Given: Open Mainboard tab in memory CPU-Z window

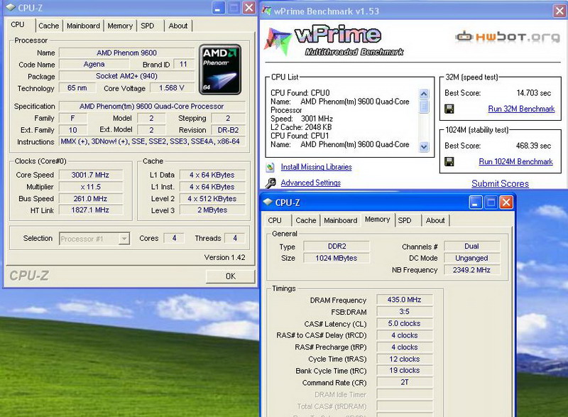Looking at the screenshot, I should tap(341, 220).
